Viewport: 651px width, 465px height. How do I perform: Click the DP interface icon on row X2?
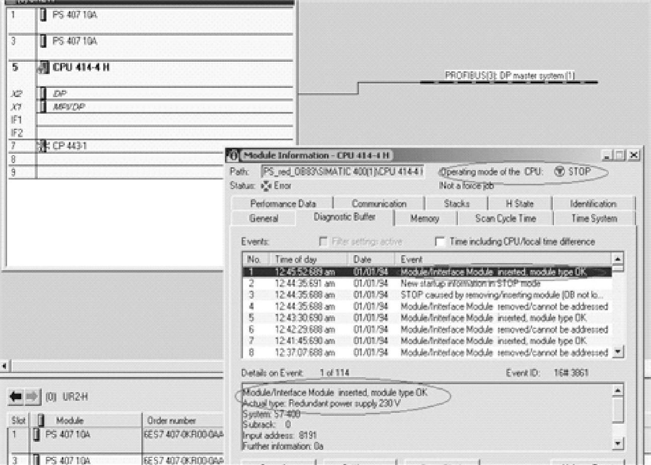pos(43,93)
